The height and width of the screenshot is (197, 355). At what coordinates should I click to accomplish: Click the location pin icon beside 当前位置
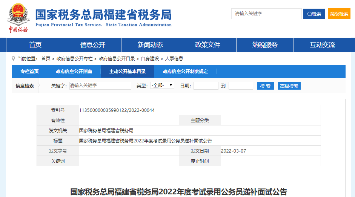click(x=14, y=58)
